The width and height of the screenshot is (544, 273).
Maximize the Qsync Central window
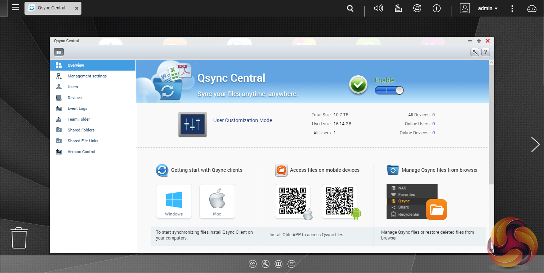(x=479, y=41)
